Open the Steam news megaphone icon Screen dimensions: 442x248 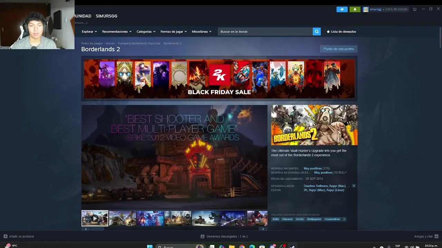(342, 9)
